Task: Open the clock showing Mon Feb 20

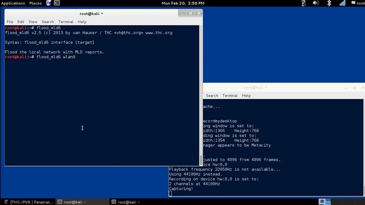Action: coord(183,3)
